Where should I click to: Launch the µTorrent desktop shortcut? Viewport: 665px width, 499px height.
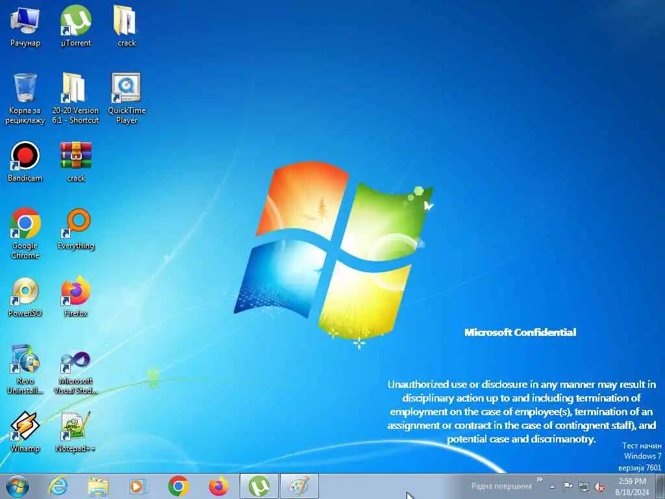pos(76,26)
